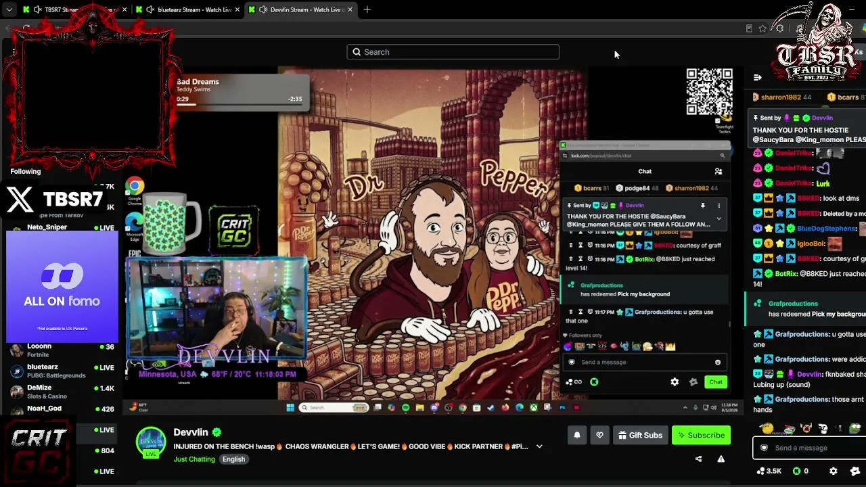Open Devvlin's channel avatar
The height and width of the screenshot is (487, 866).
[x=151, y=442]
